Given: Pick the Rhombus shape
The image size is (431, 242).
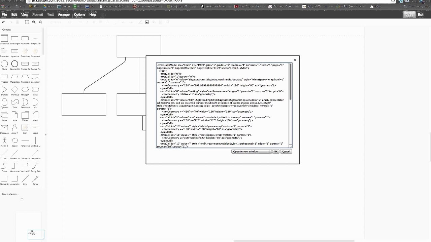Looking at the screenshot, I should pyautogui.click(x=14, y=89).
